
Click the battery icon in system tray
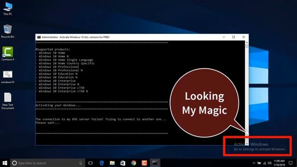click(259, 163)
